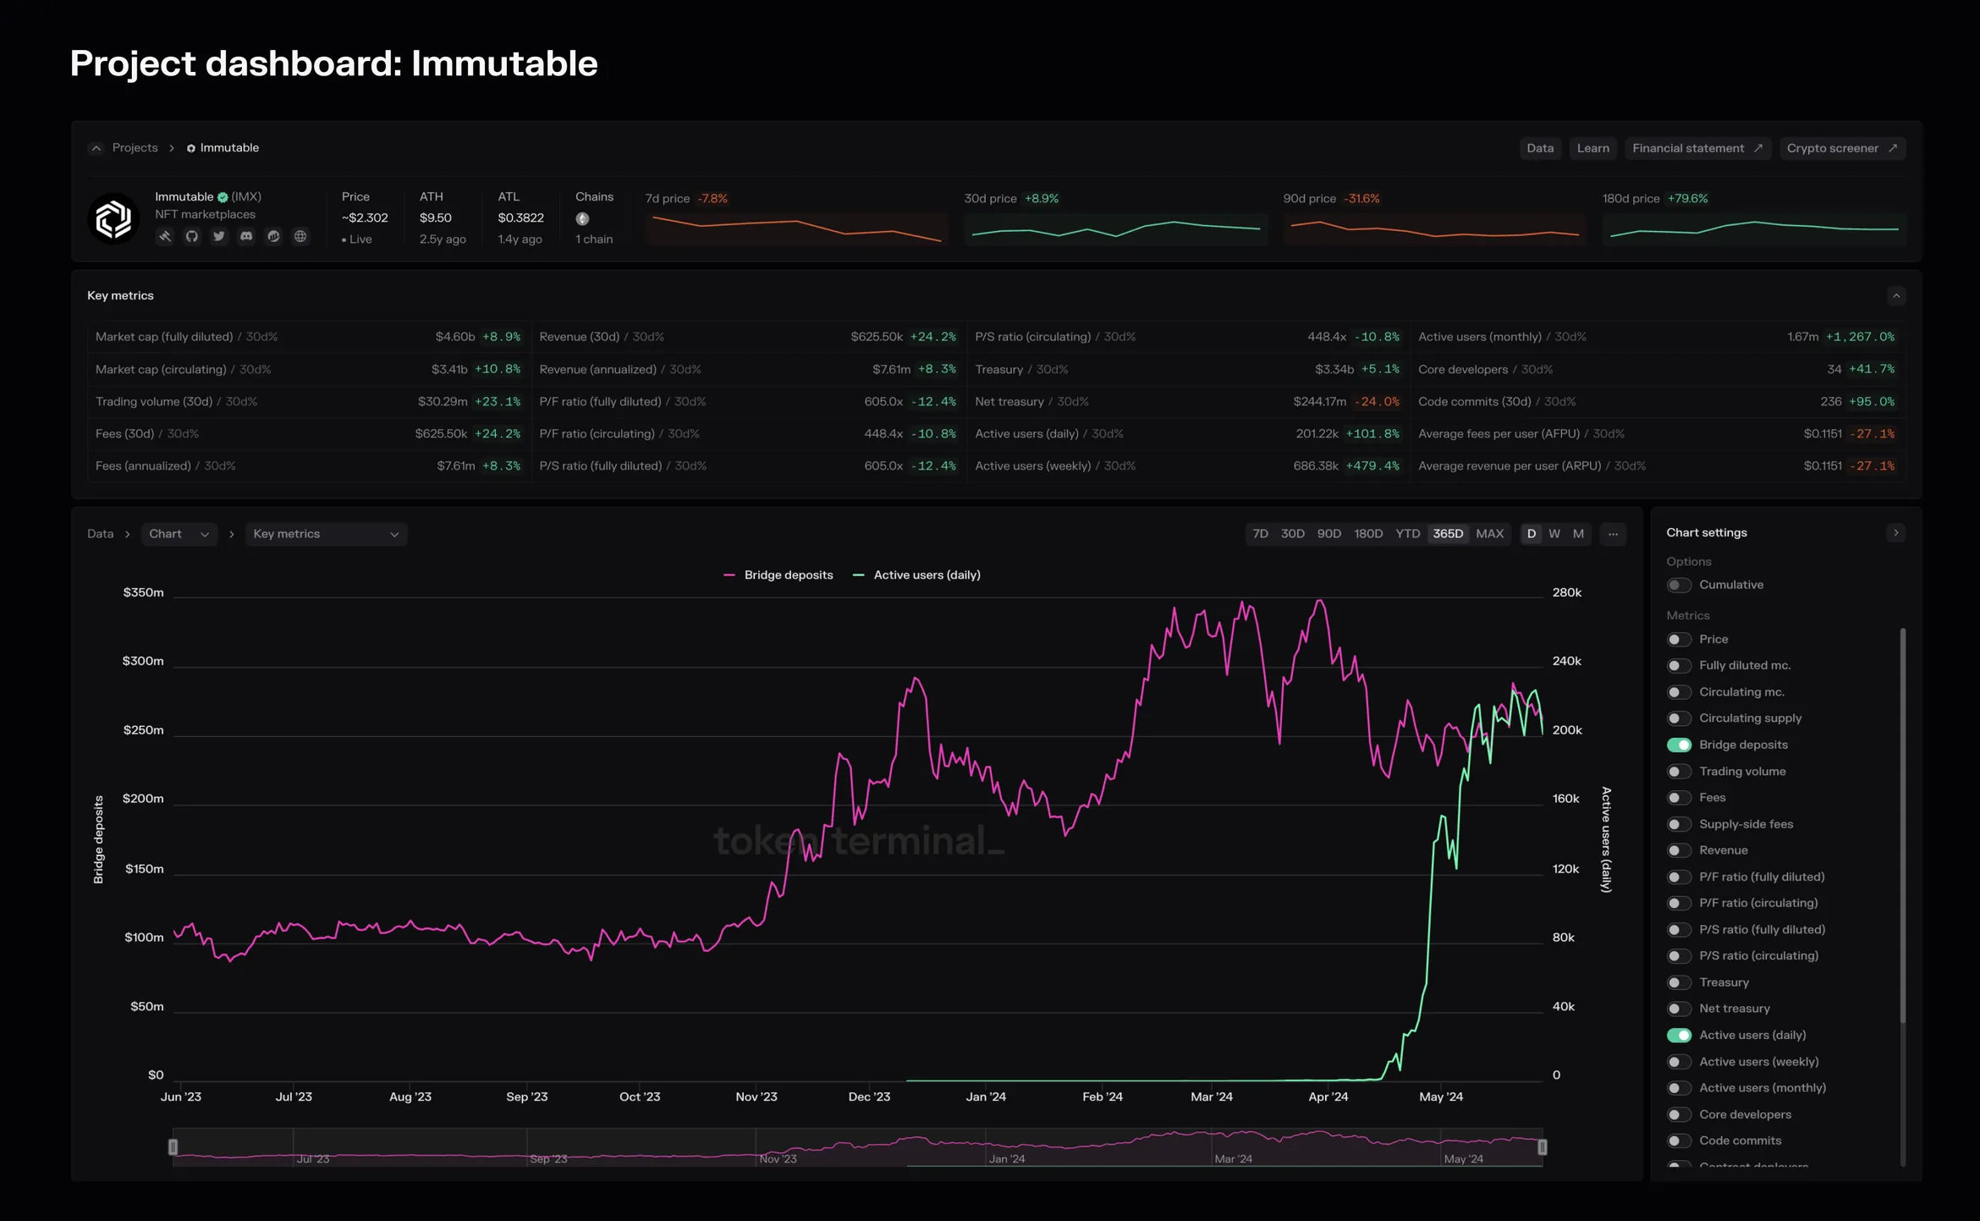Viewport: 1980px width, 1221px height.
Task: Click the range slider's right handle
Action: click(x=1542, y=1147)
